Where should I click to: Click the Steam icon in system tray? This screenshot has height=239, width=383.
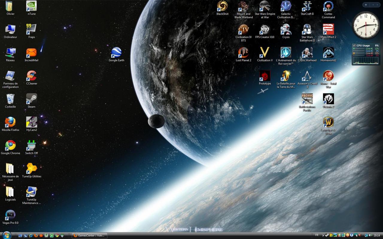point(327,235)
